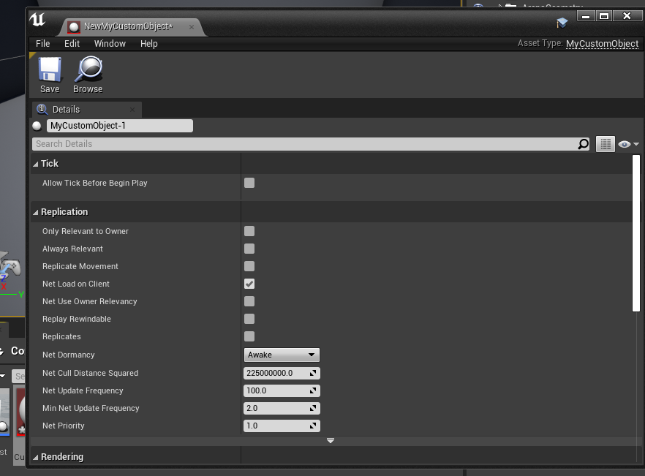Click the MyCustomObject asset type link
The width and height of the screenshot is (645, 476).
(x=602, y=43)
